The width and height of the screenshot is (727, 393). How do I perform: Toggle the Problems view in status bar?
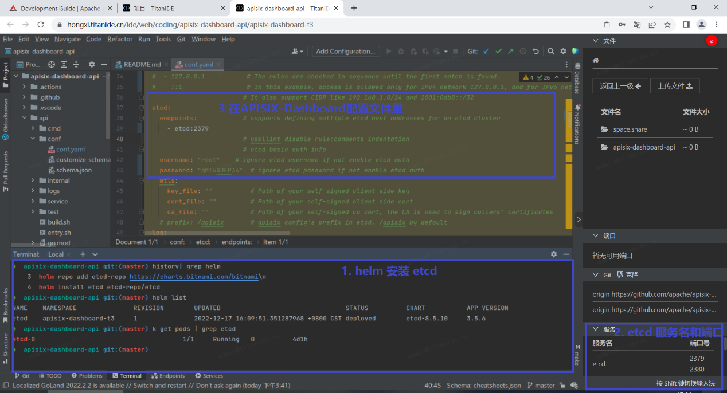pyautogui.click(x=87, y=376)
